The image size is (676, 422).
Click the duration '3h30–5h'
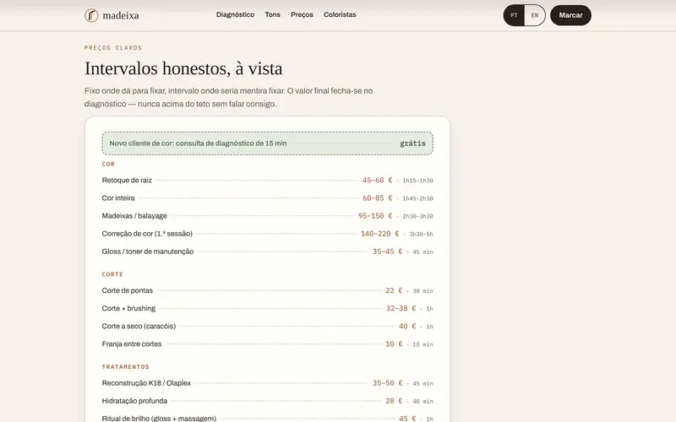point(421,235)
